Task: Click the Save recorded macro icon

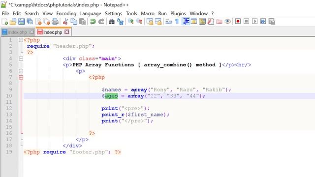Action: point(272,21)
